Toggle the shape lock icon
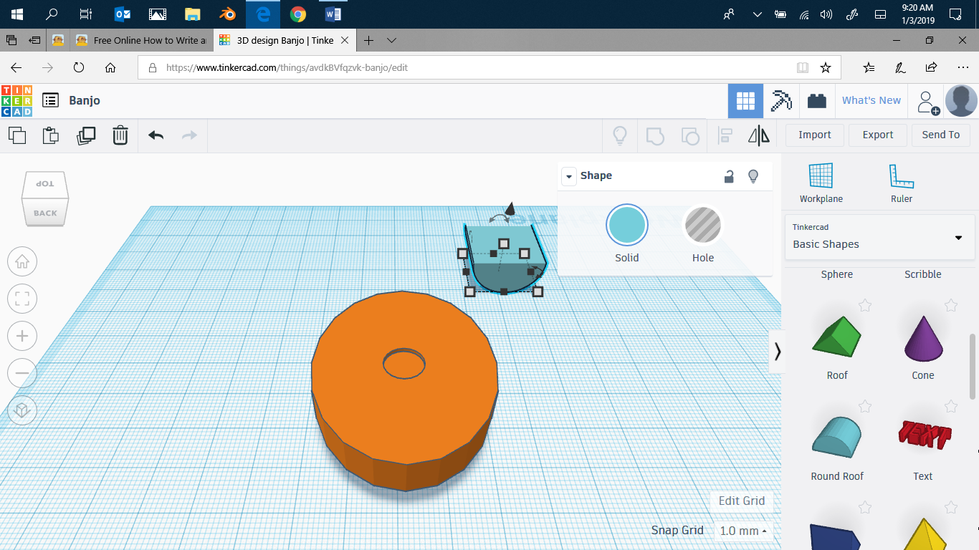Image resolution: width=979 pixels, height=550 pixels. (729, 176)
